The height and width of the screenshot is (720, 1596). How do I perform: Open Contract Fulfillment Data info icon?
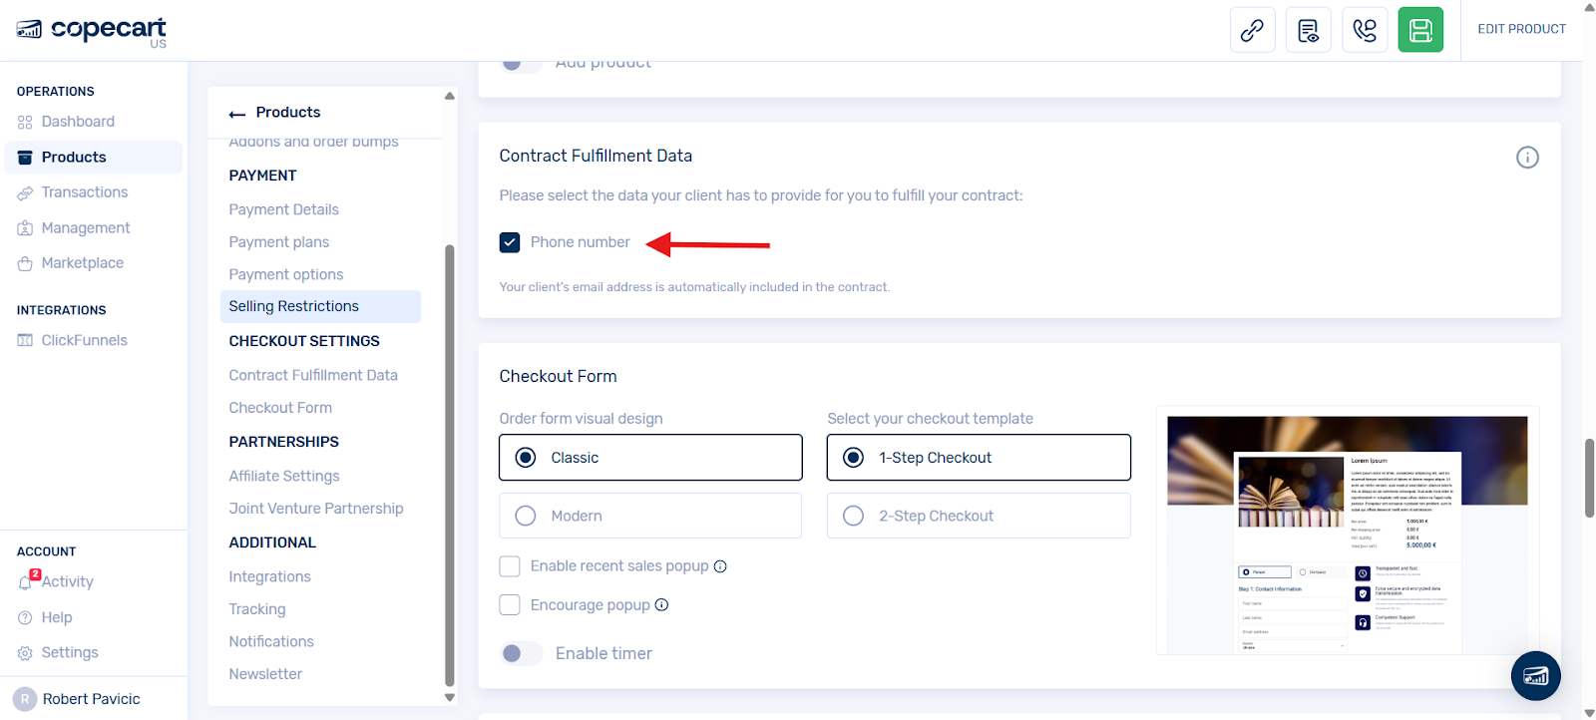pyautogui.click(x=1527, y=158)
